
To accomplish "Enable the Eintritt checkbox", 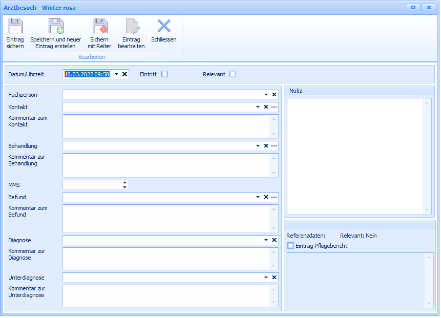I will click(164, 74).
